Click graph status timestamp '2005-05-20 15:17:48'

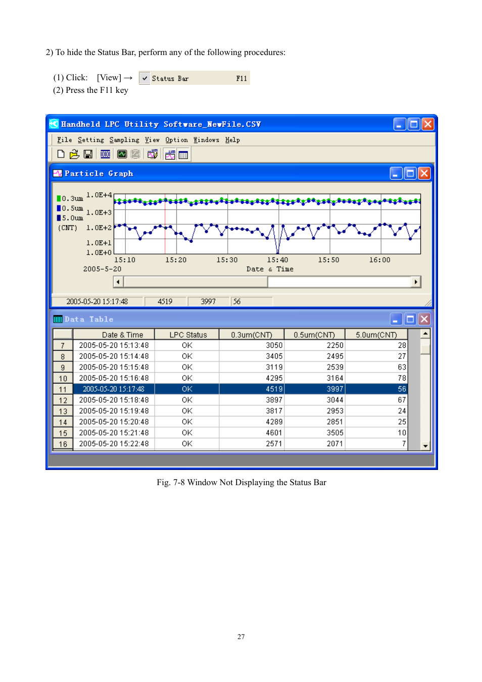[x=97, y=301]
